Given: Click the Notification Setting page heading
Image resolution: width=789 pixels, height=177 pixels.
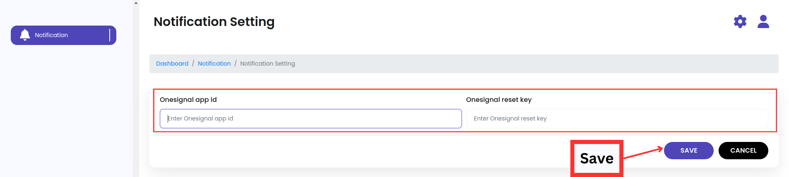Looking at the screenshot, I should 214,21.
